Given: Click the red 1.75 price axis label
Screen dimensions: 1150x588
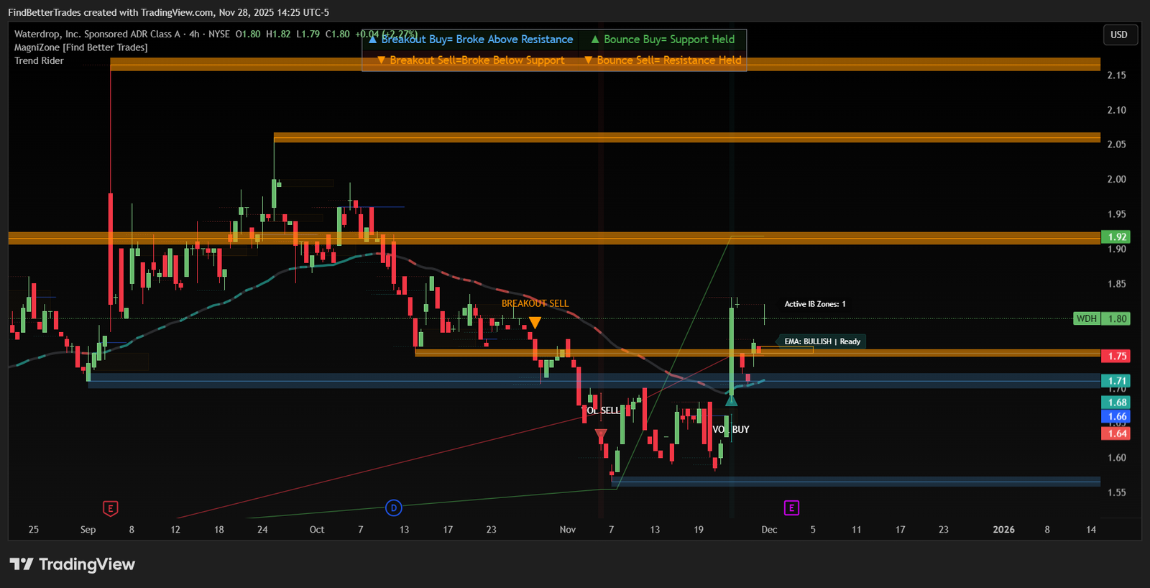Looking at the screenshot, I should pyautogui.click(x=1116, y=356).
